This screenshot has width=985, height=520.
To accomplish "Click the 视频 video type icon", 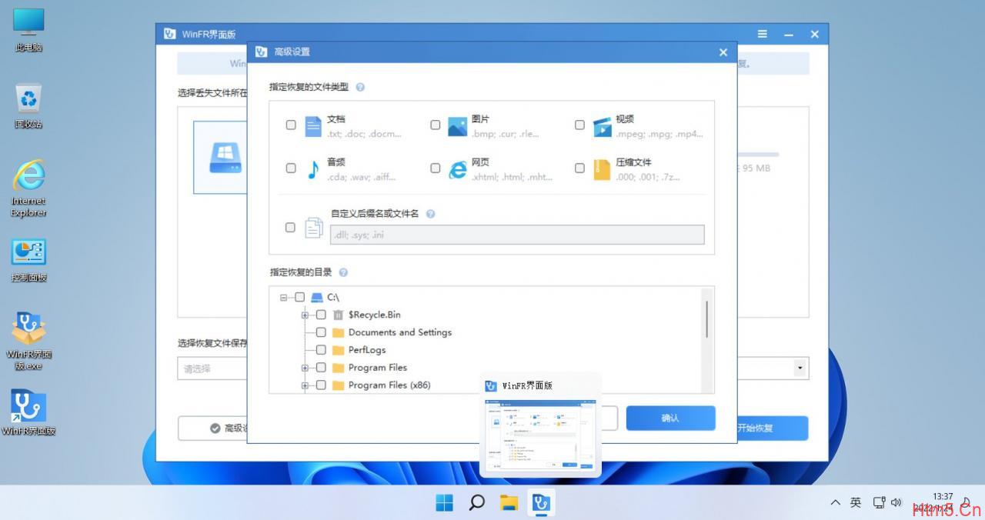I will 602,126.
